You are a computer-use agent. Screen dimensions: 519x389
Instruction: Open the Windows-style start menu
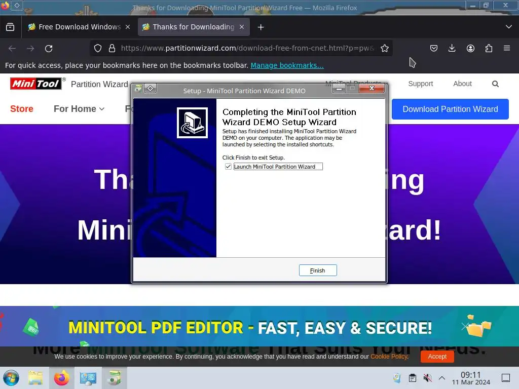(11, 378)
